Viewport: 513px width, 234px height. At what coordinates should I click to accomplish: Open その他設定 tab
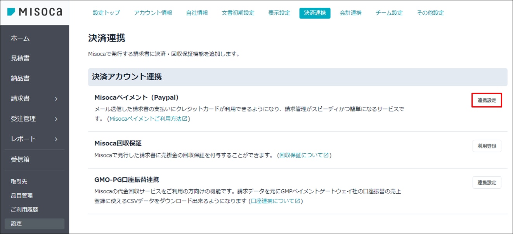coord(430,13)
